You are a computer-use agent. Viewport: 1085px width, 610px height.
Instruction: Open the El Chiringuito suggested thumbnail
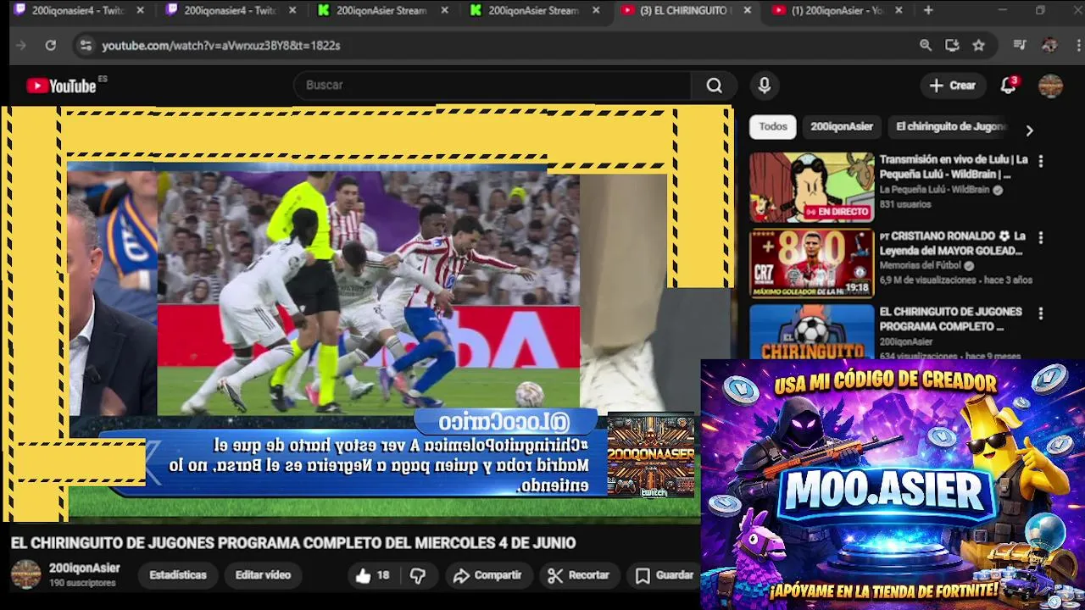811,331
